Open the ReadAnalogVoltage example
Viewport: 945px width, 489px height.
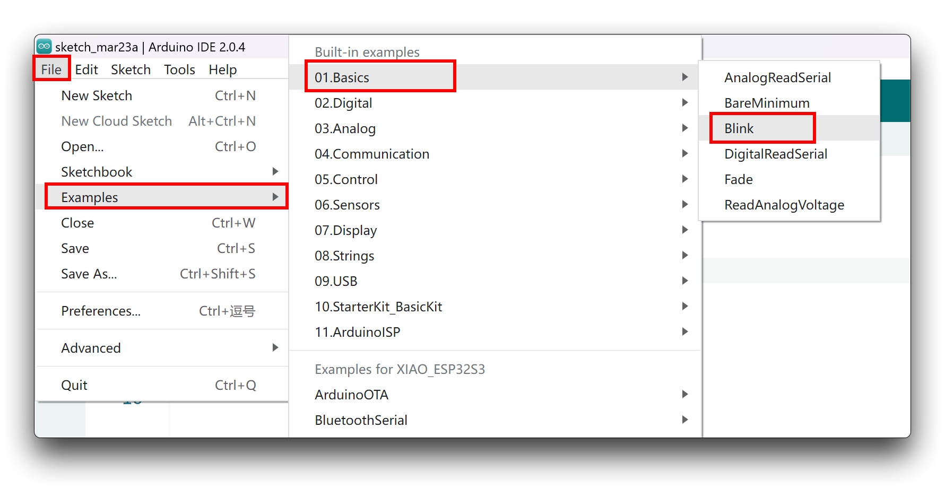(790, 205)
